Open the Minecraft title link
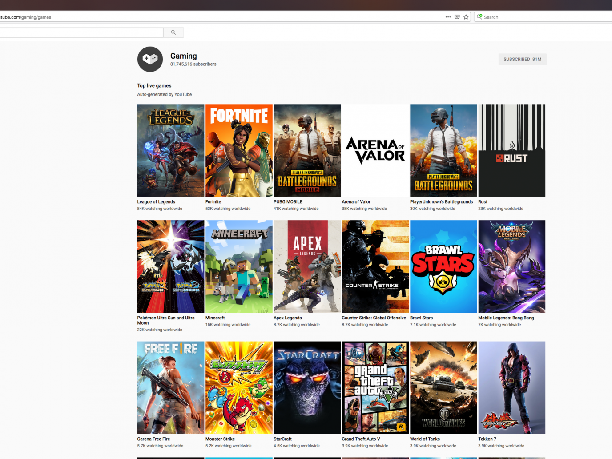 pyautogui.click(x=215, y=318)
